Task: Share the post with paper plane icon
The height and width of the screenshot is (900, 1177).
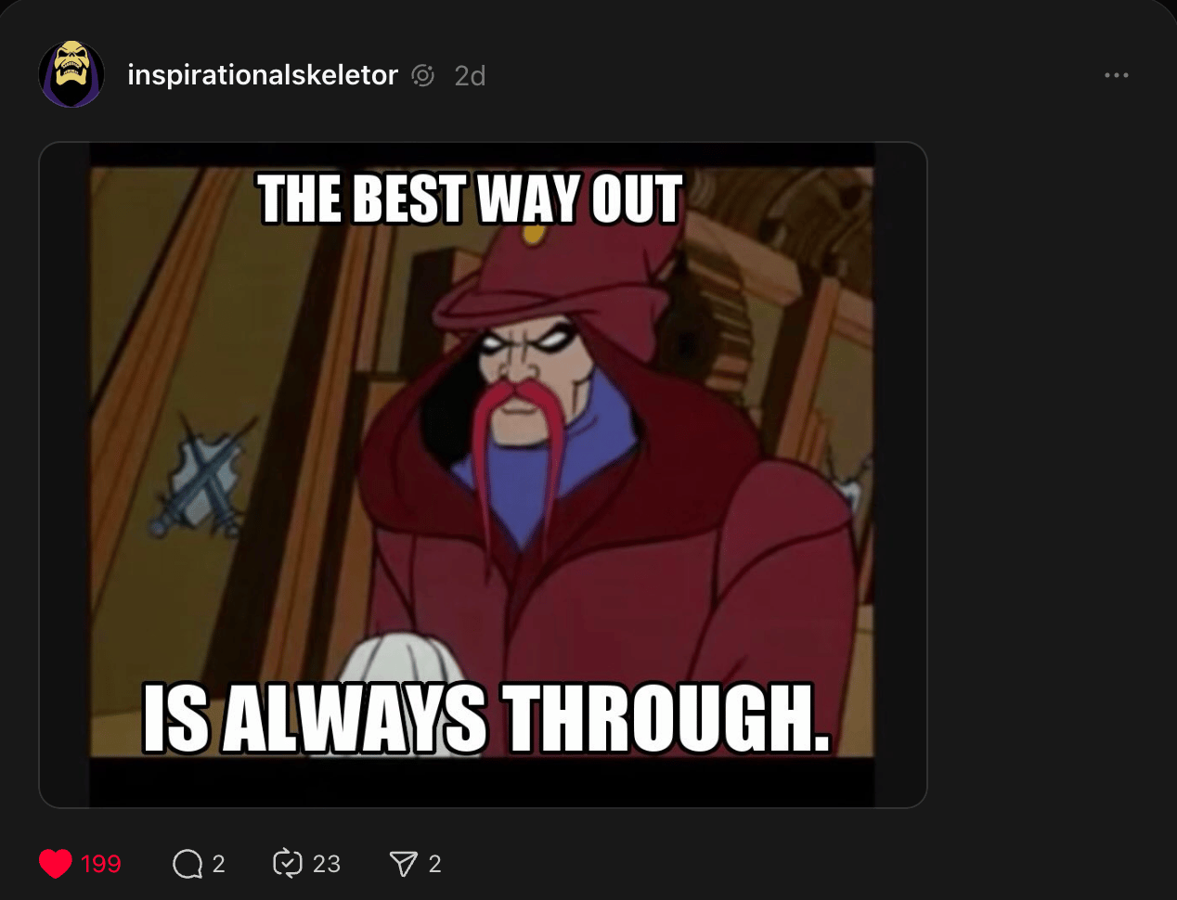Action: (403, 864)
